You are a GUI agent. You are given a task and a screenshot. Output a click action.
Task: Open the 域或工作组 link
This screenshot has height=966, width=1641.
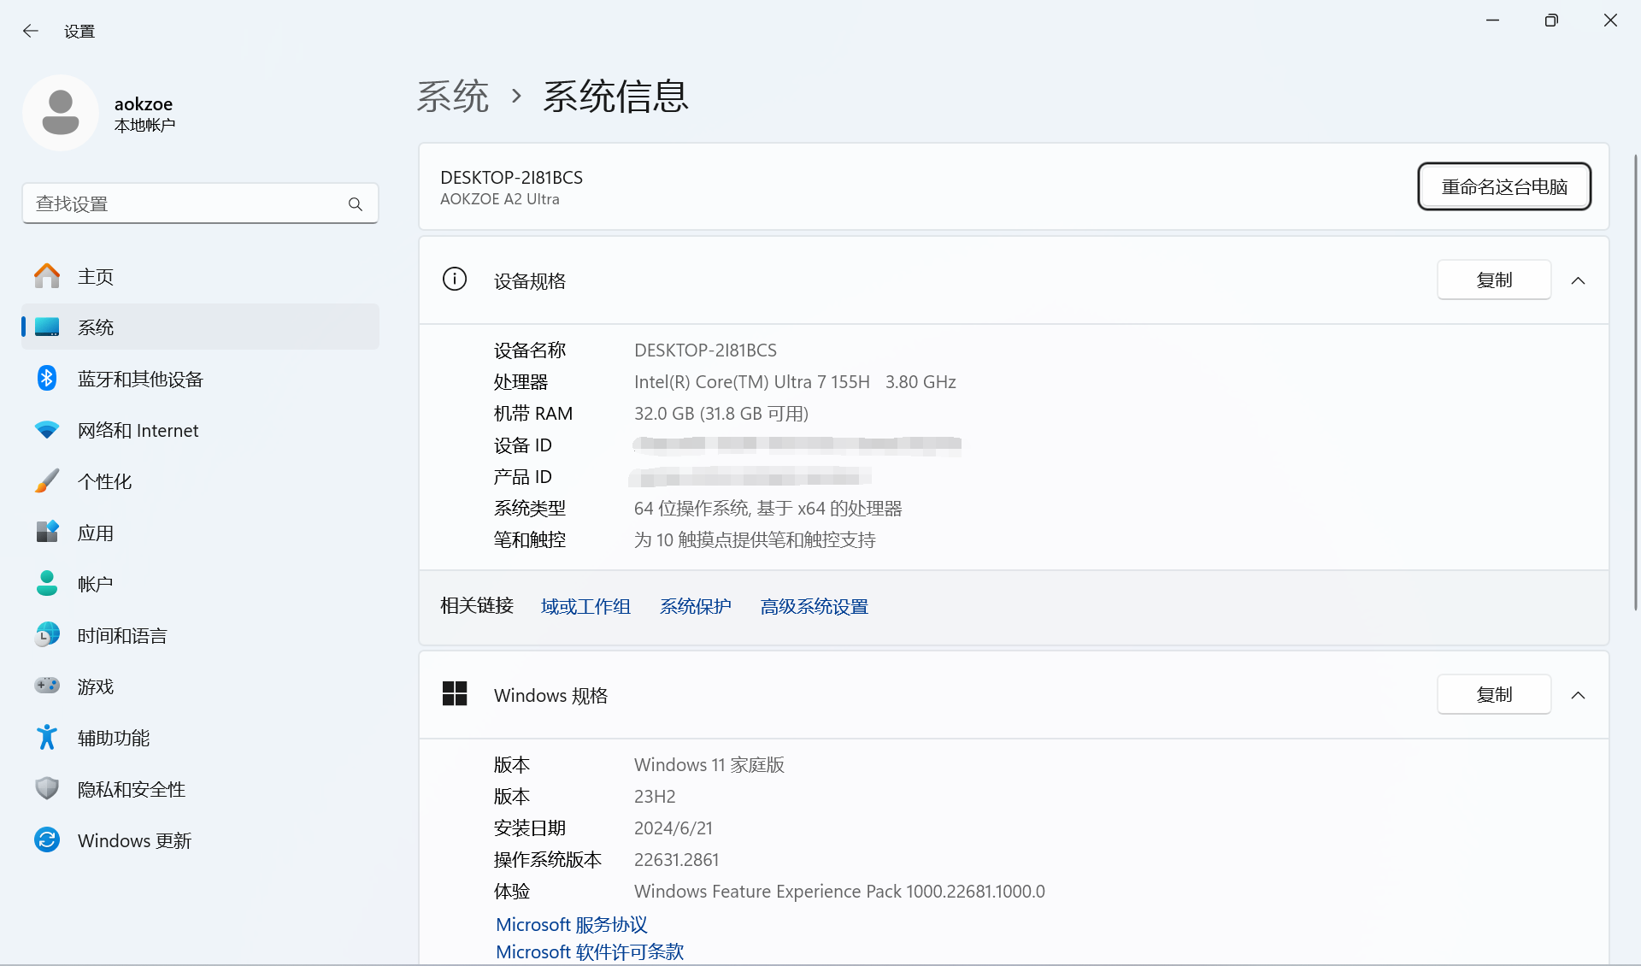coord(585,606)
